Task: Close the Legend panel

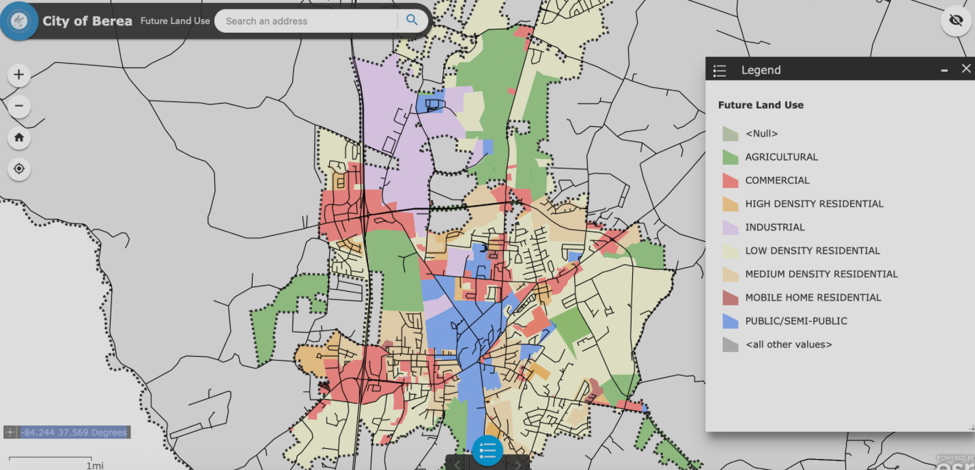Action: pos(965,69)
